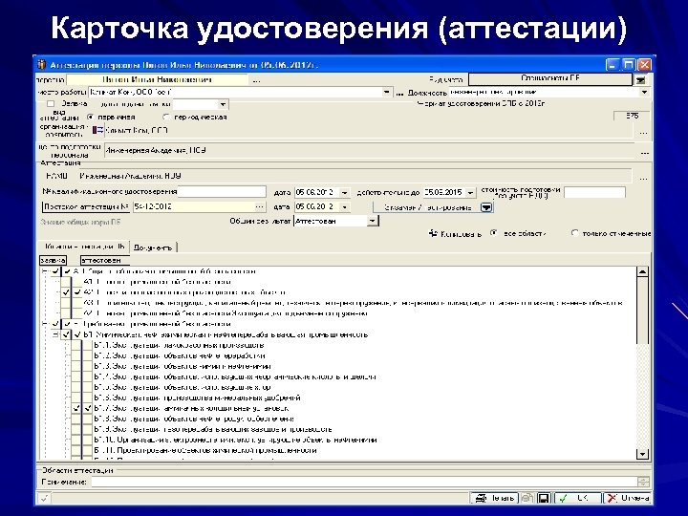688x516 pixels.
Task: Select the только отмеченные radio button
Action: tap(574, 233)
